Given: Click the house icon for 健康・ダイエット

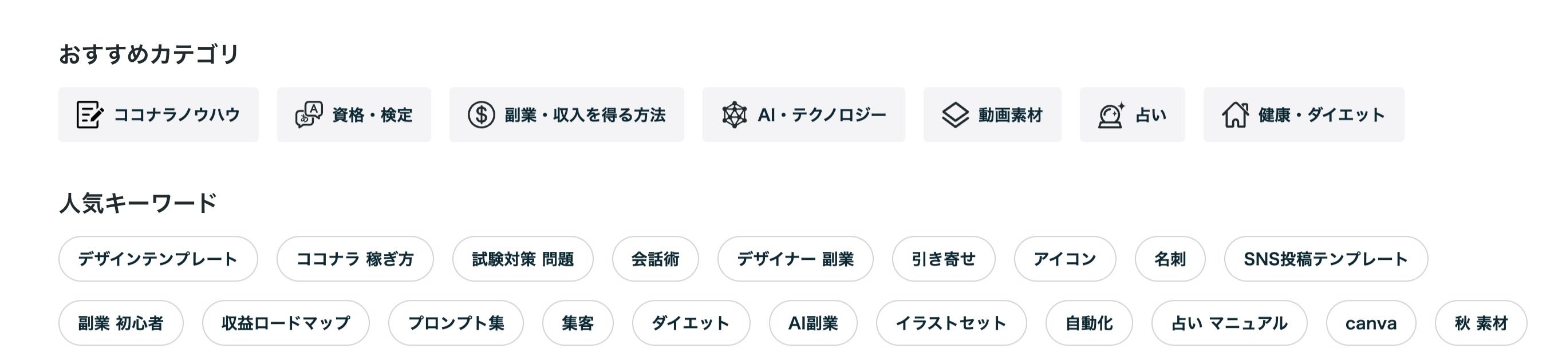Looking at the screenshot, I should coord(1235,115).
